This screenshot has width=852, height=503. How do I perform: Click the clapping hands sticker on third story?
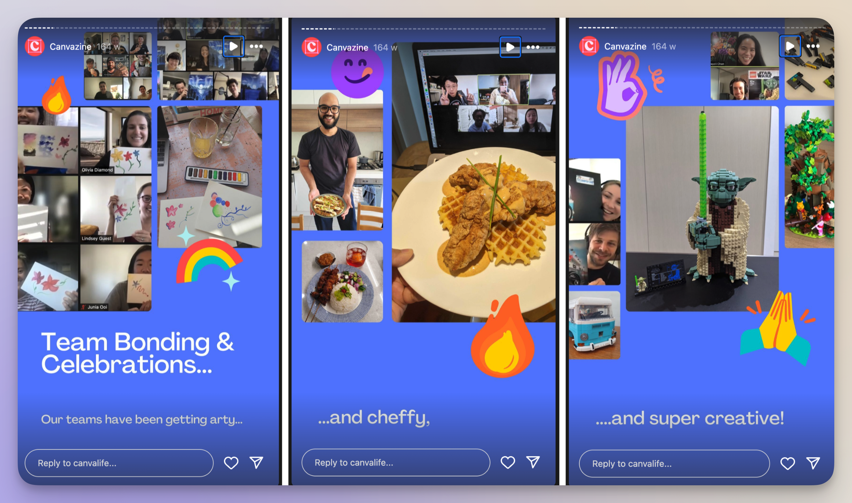778,335
